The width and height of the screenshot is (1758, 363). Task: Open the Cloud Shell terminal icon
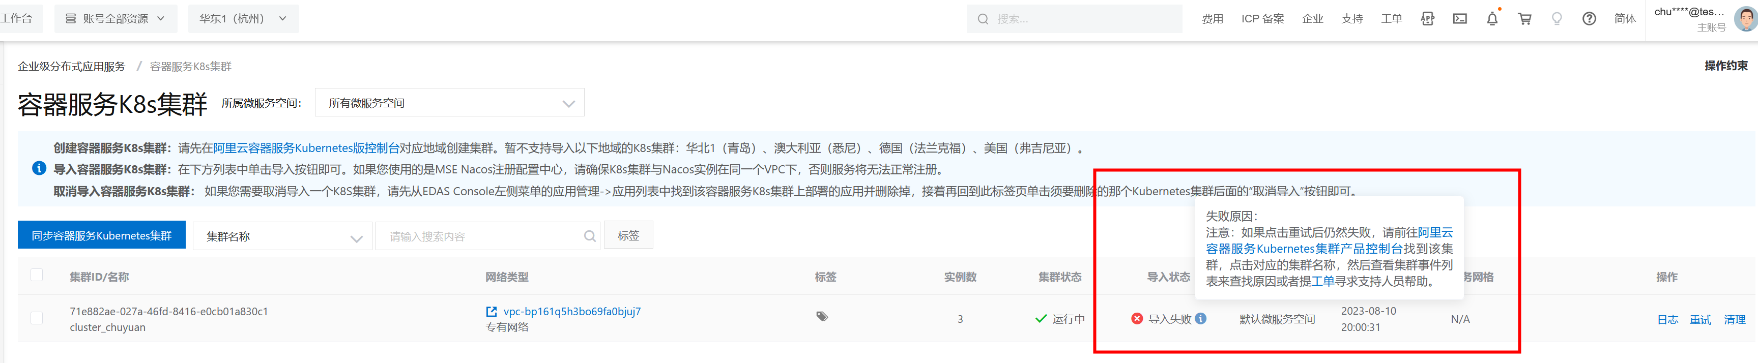tap(1460, 18)
